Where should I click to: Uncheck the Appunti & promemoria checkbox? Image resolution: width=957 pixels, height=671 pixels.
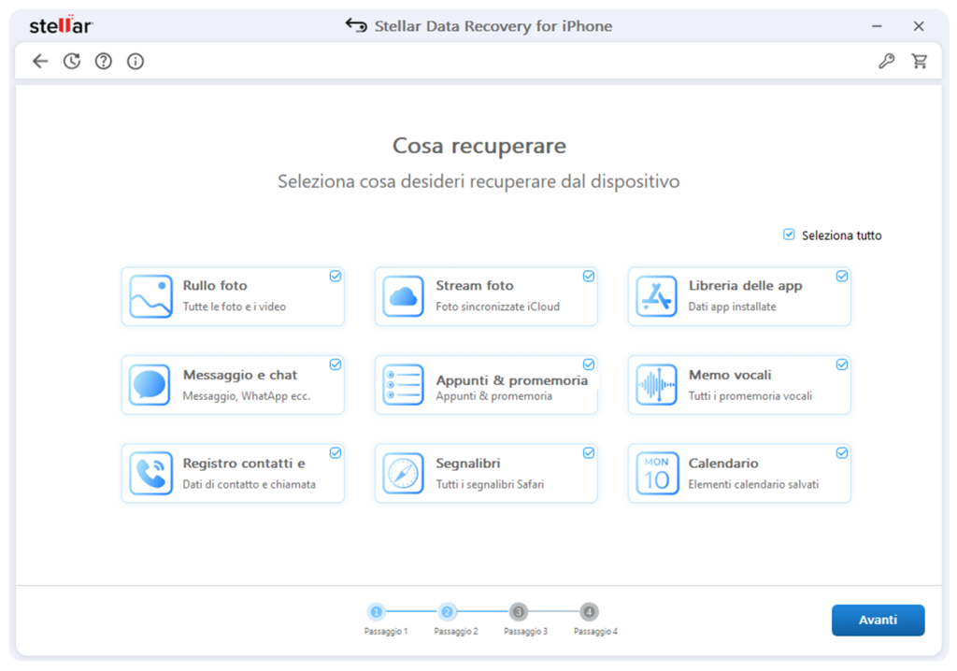589,364
